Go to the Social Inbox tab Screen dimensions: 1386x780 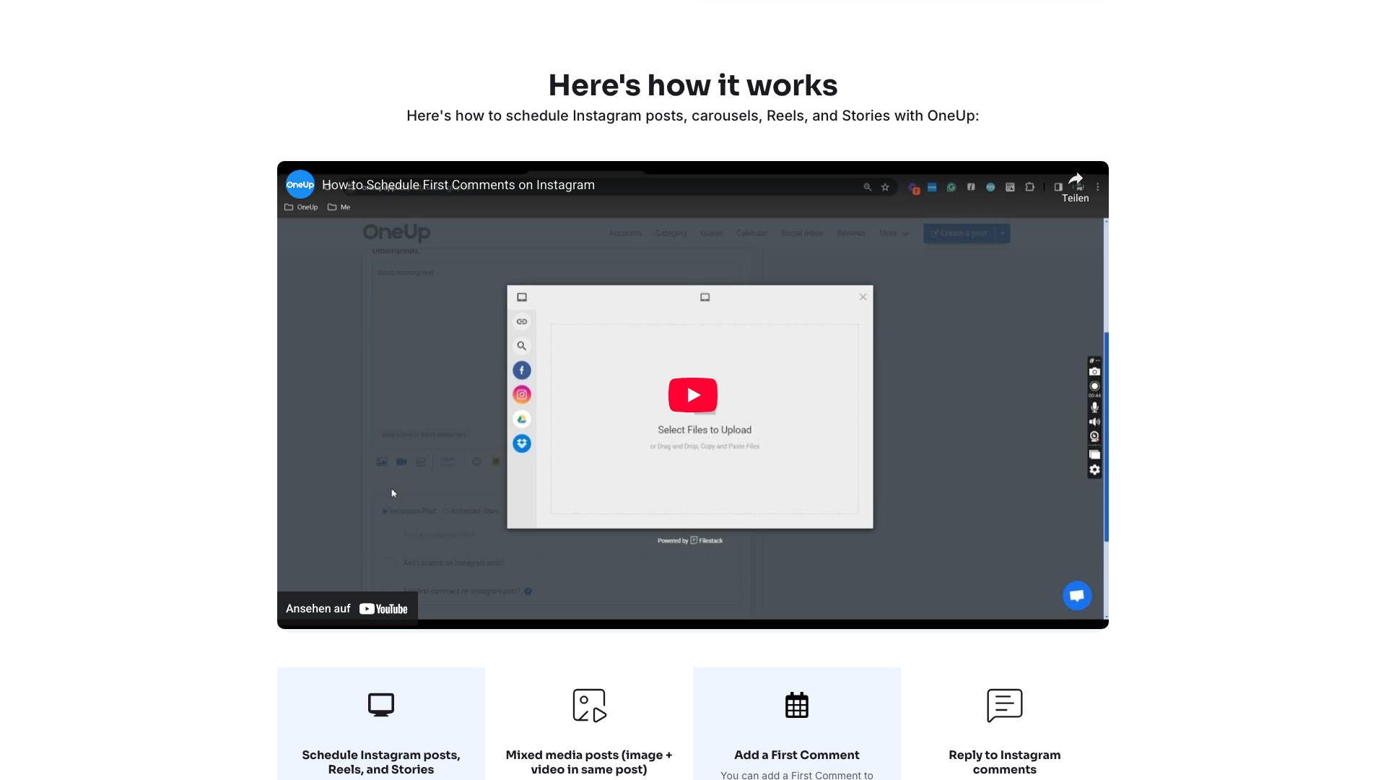tap(802, 233)
